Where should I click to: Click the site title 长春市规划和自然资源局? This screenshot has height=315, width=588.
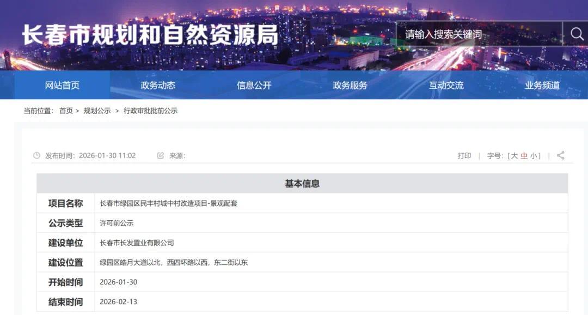[x=150, y=35]
